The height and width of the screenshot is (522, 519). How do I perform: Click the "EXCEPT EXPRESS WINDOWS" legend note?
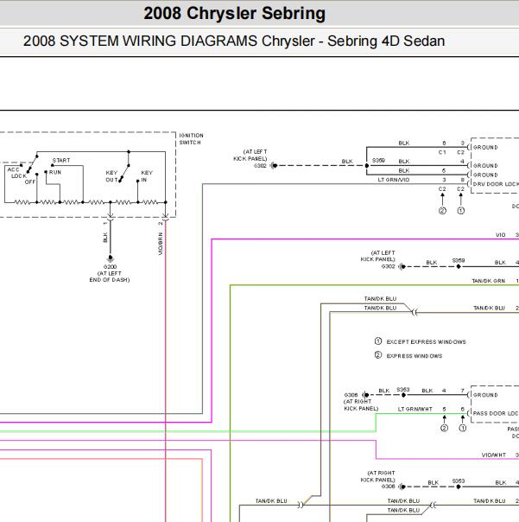click(x=427, y=342)
